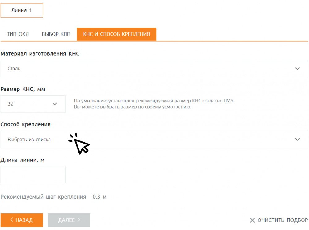The height and width of the screenshot is (230, 309).
Task: Click the Рекомендуемый шаг крепления text
Action: point(43,197)
